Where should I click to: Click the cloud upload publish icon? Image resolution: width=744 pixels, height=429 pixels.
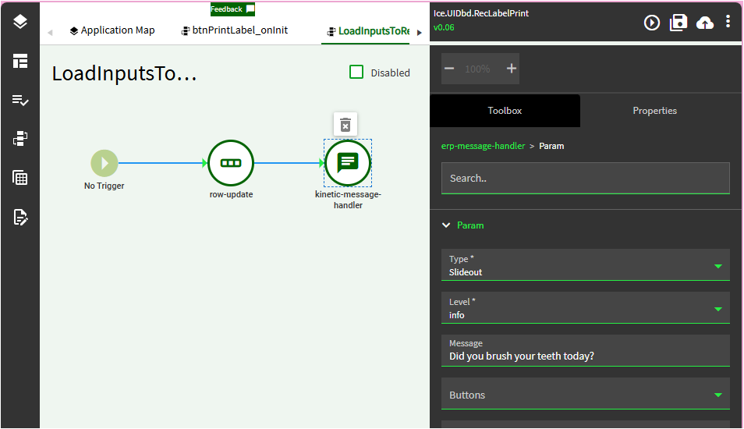705,23
